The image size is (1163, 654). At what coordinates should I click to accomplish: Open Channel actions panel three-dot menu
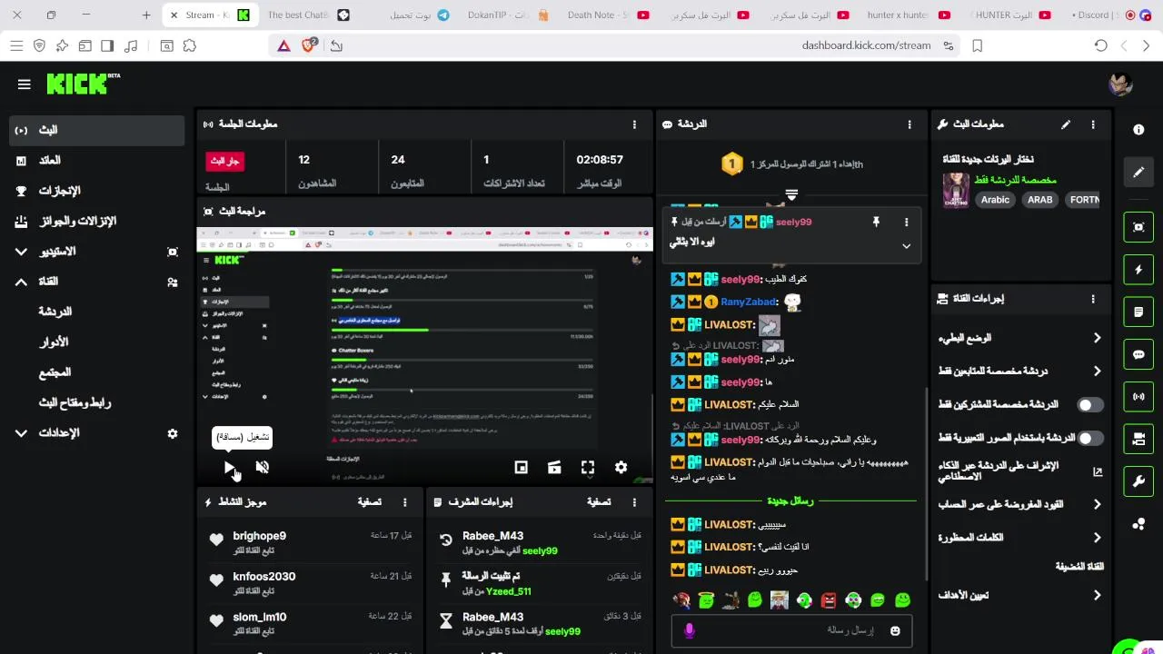(x=1093, y=298)
